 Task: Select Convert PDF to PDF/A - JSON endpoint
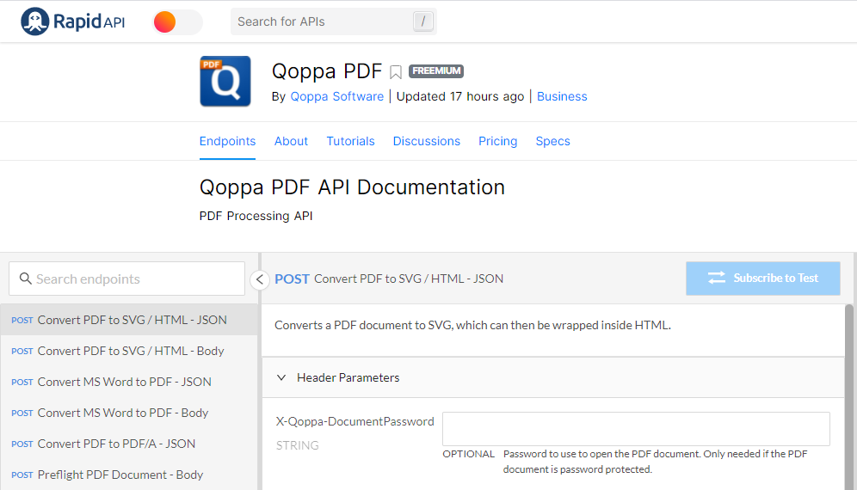[128, 444]
